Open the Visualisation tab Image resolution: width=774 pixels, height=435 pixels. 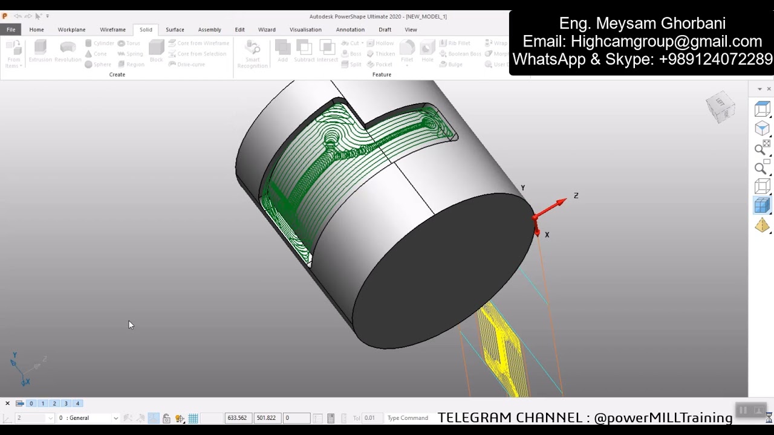pyautogui.click(x=305, y=30)
